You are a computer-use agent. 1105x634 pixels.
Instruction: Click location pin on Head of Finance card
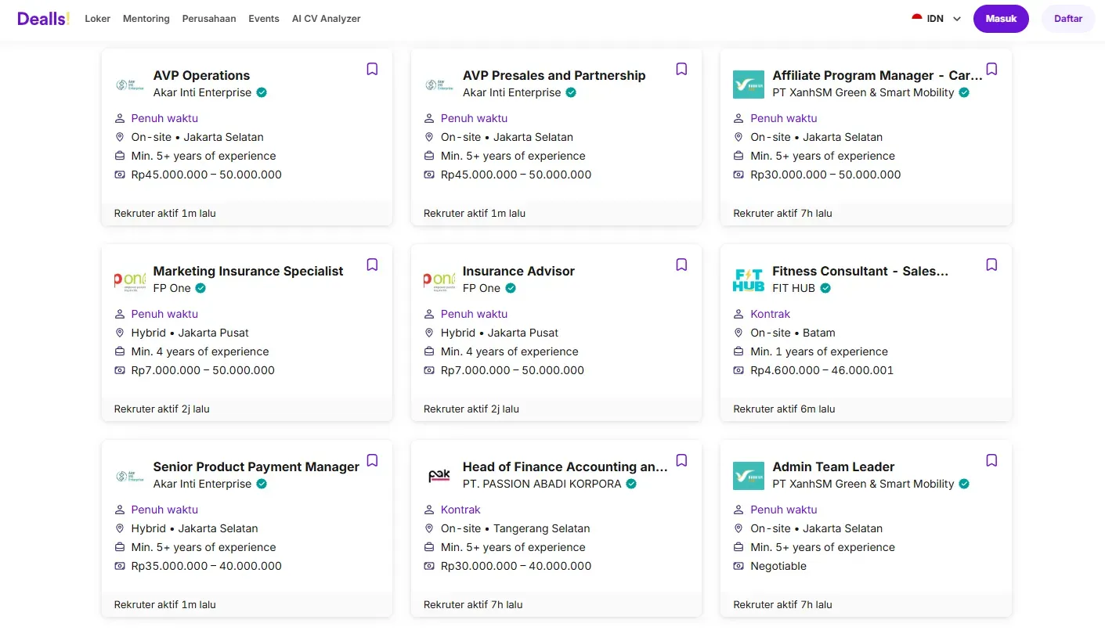tap(429, 528)
